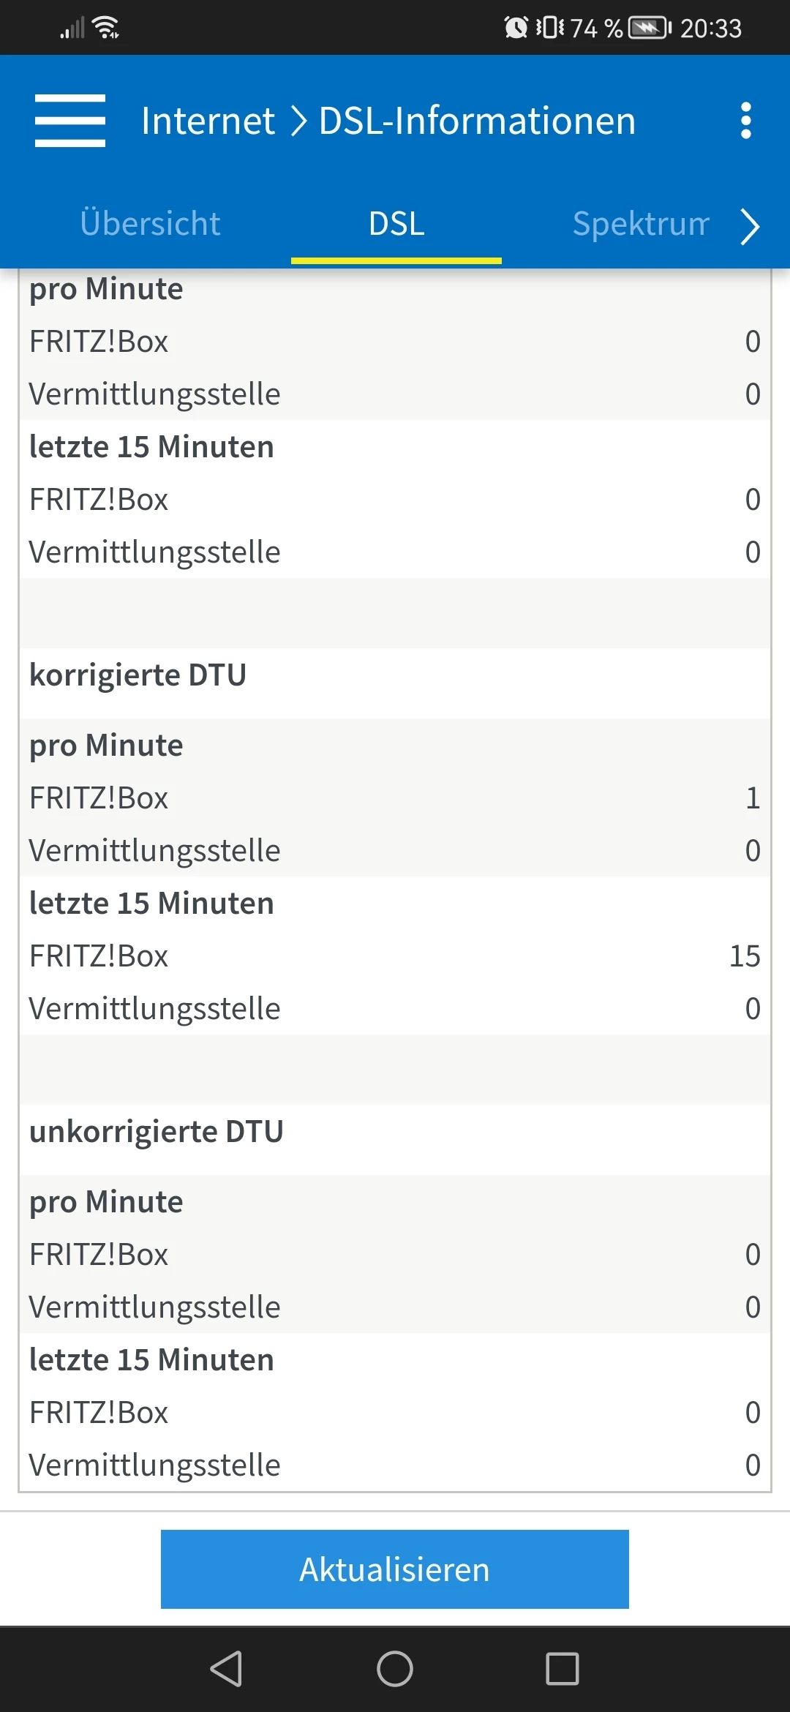Screen dimensions: 790x1712
Task: Tap the FRITZ!Box value 15 row
Action: pos(395,956)
